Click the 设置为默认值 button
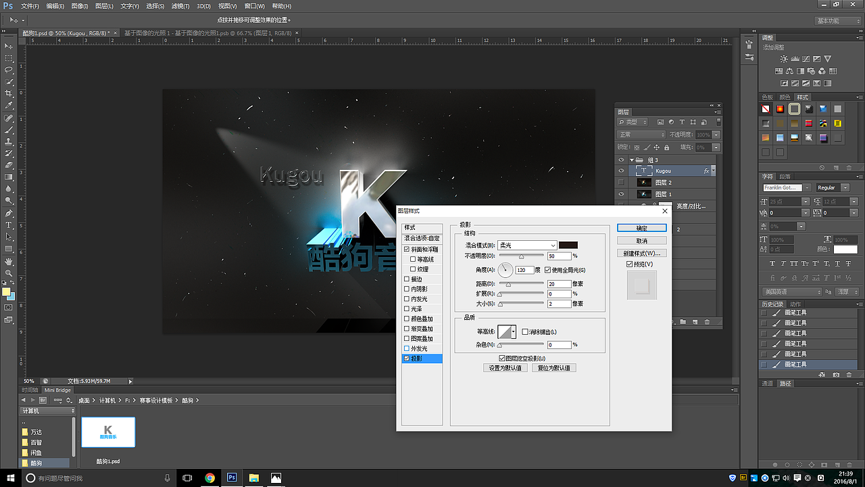Image resolution: width=865 pixels, height=487 pixels. click(x=505, y=368)
